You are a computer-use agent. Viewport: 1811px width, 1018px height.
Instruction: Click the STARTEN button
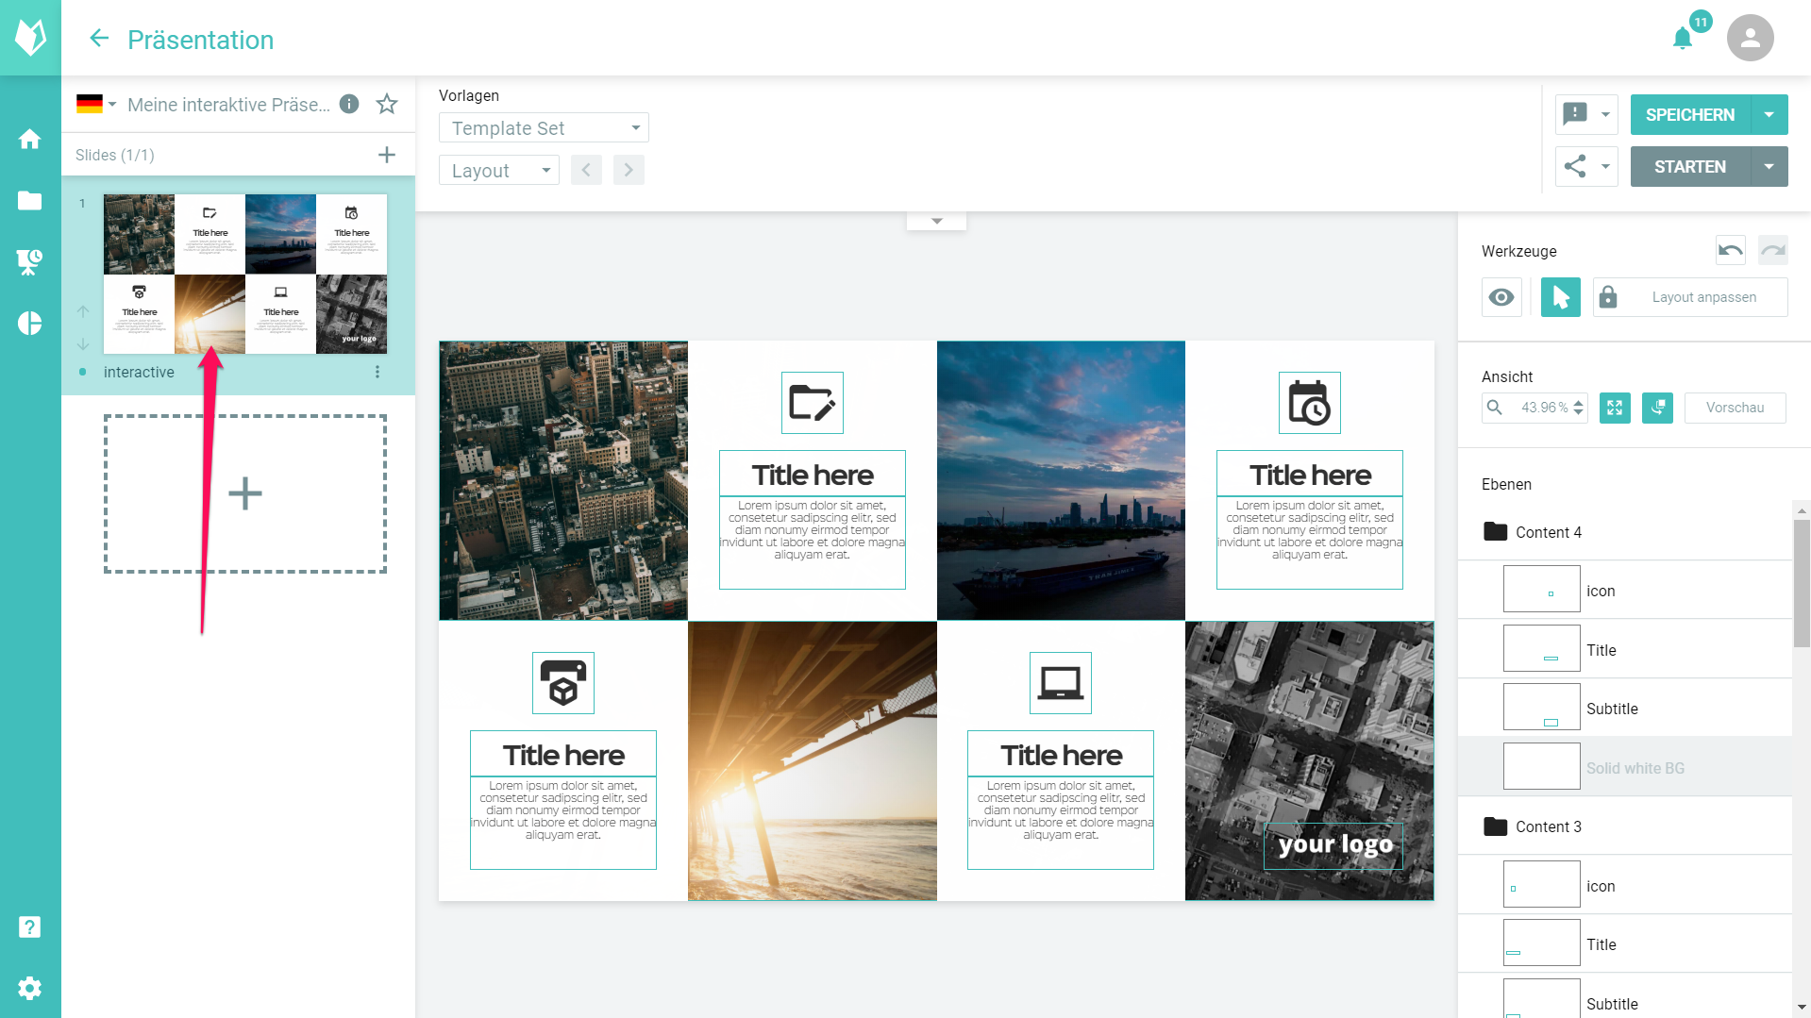tap(1689, 167)
